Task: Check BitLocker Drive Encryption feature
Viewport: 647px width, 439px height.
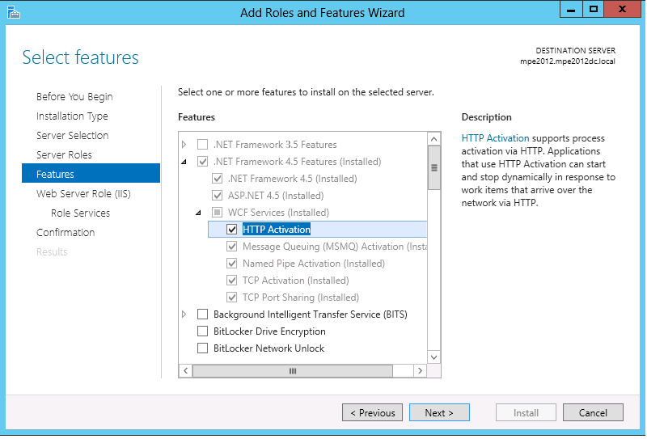Action: (203, 331)
